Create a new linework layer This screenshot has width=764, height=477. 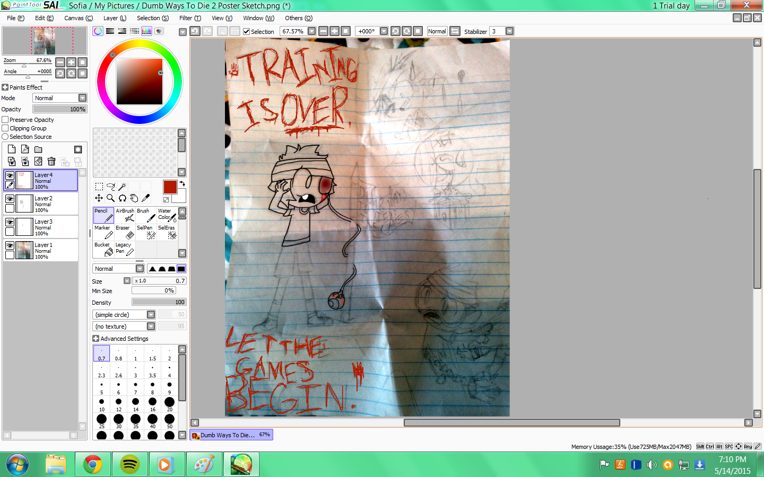pos(25,149)
